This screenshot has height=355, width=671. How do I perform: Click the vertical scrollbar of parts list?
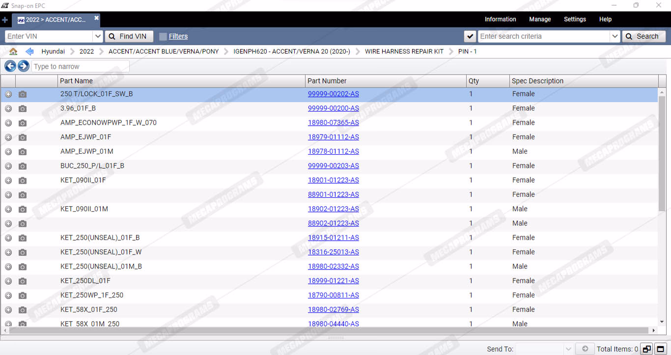click(x=662, y=152)
